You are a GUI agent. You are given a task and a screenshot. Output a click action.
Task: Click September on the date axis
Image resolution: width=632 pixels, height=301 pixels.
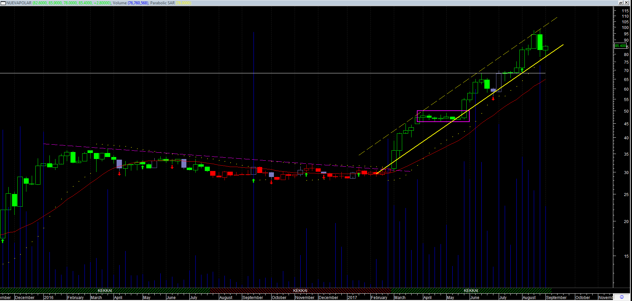[x=556, y=297]
